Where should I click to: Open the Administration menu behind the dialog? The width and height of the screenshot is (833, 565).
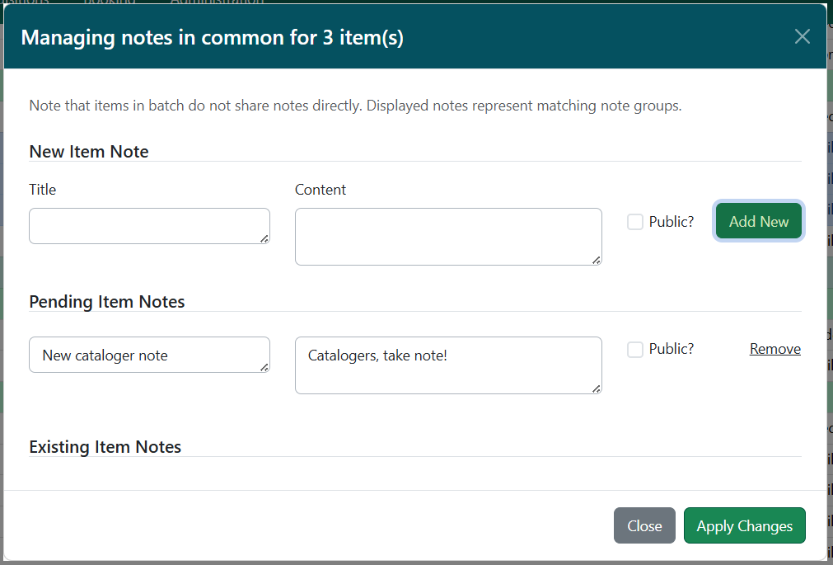pos(216,2)
